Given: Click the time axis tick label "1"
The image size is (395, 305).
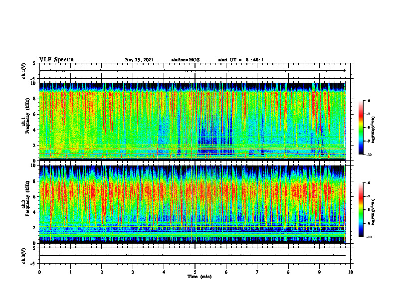Looking at the screenshot, I should coord(70,272).
